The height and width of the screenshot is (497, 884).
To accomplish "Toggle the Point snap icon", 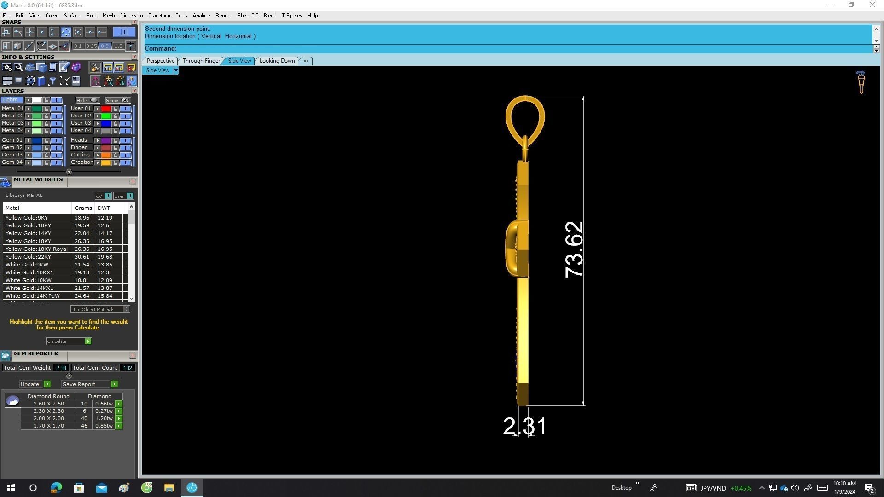I will pyautogui.click(x=42, y=32).
